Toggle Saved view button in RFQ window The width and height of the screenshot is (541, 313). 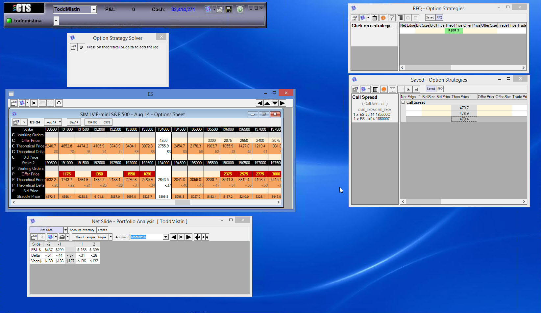click(430, 17)
